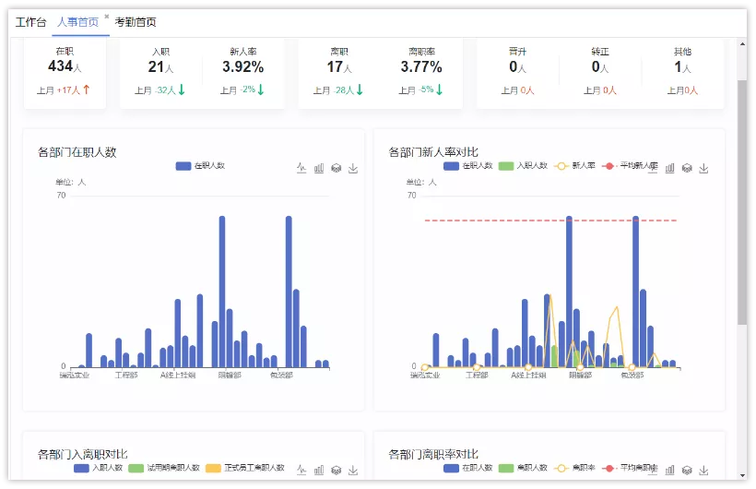Switch 各部门新人率对比 chart to bar view
The height and width of the screenshot is (489, 756).
click(669, 168)
